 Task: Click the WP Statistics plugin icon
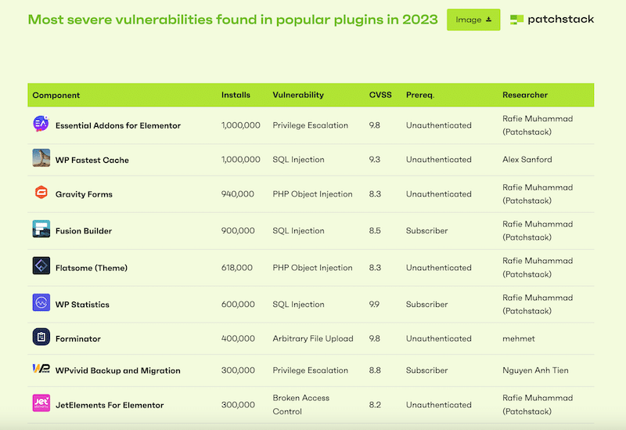tap(41, 302)
